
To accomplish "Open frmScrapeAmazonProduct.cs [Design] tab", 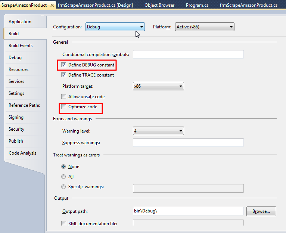I will (95, 5).
